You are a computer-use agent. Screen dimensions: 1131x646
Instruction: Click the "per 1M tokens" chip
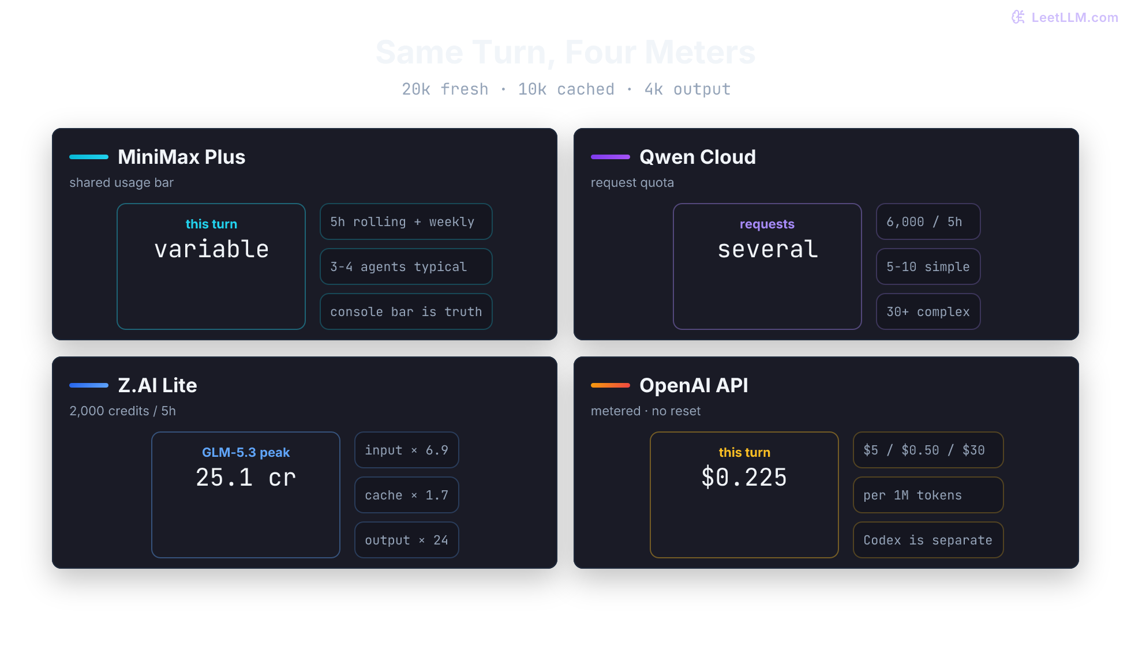[x=928, y=495]
